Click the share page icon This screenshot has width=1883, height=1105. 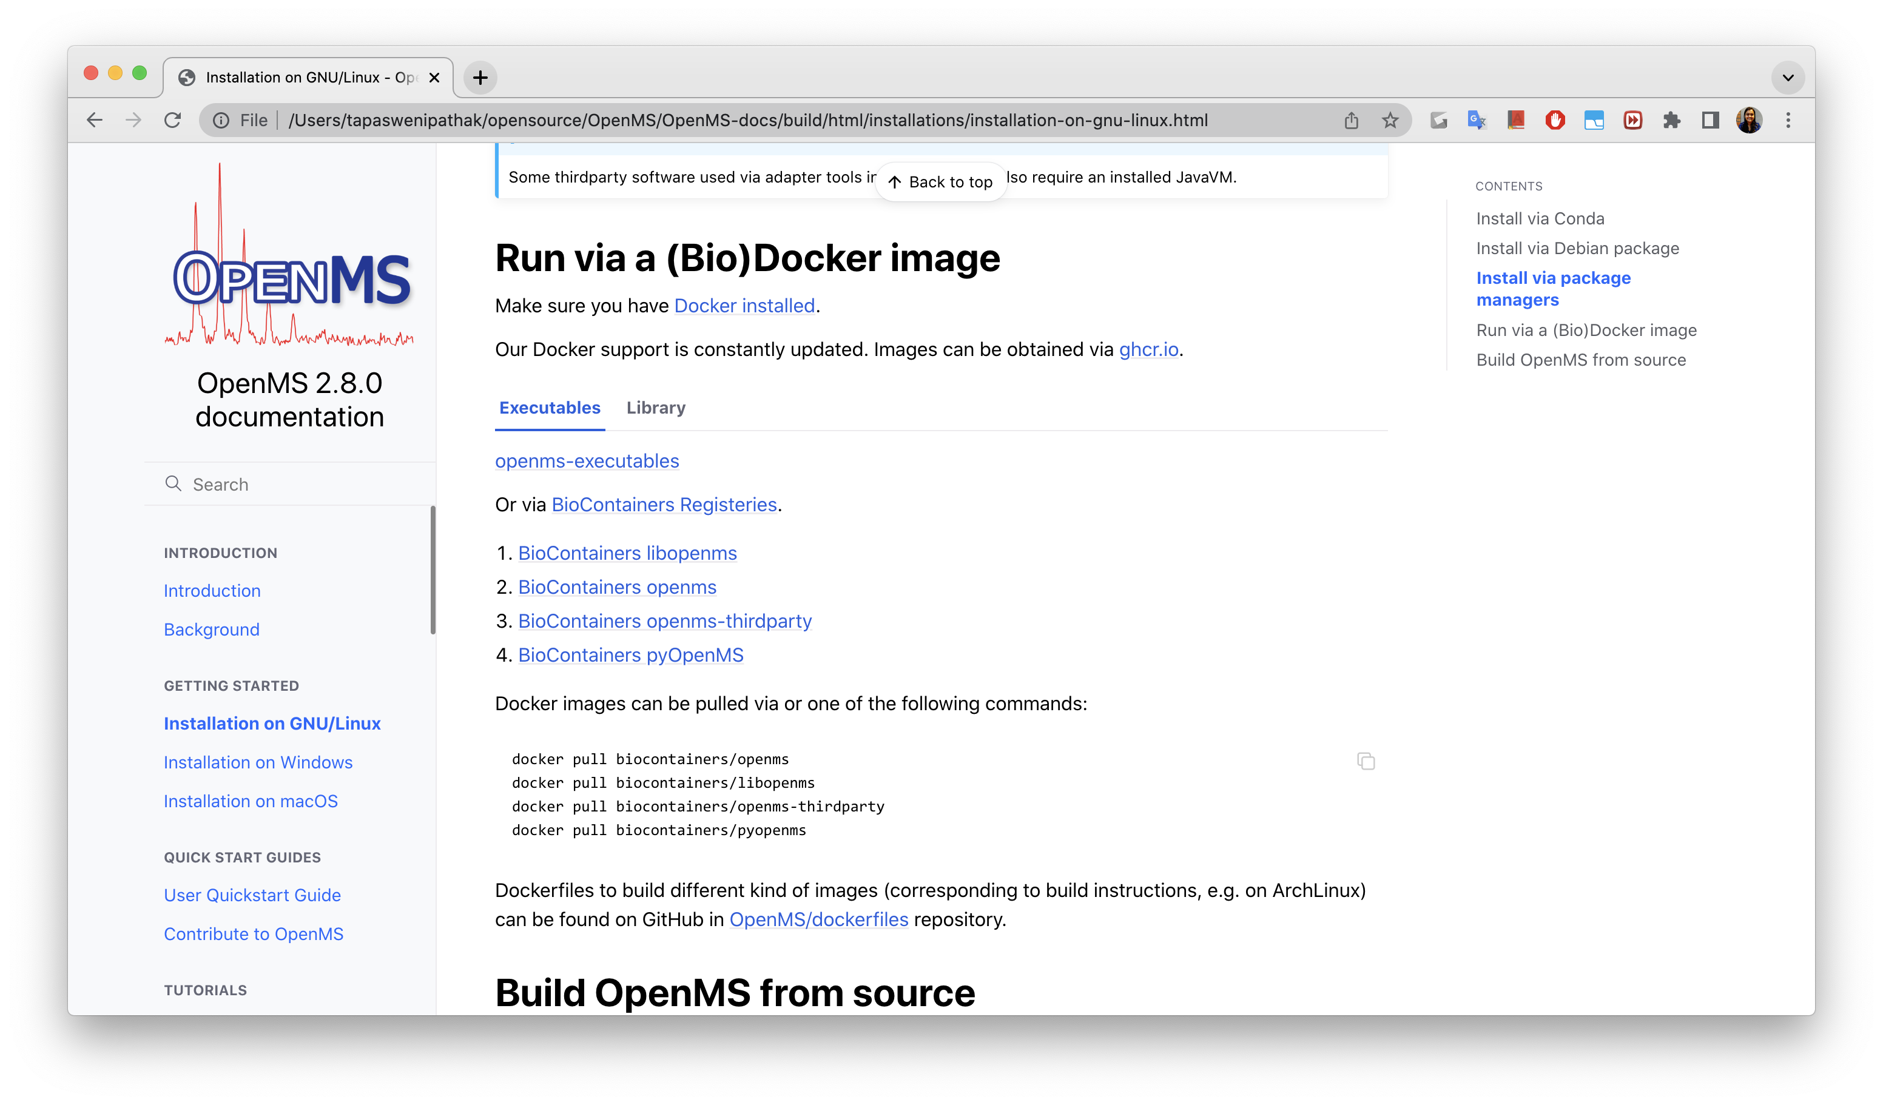click(1351, 120)
